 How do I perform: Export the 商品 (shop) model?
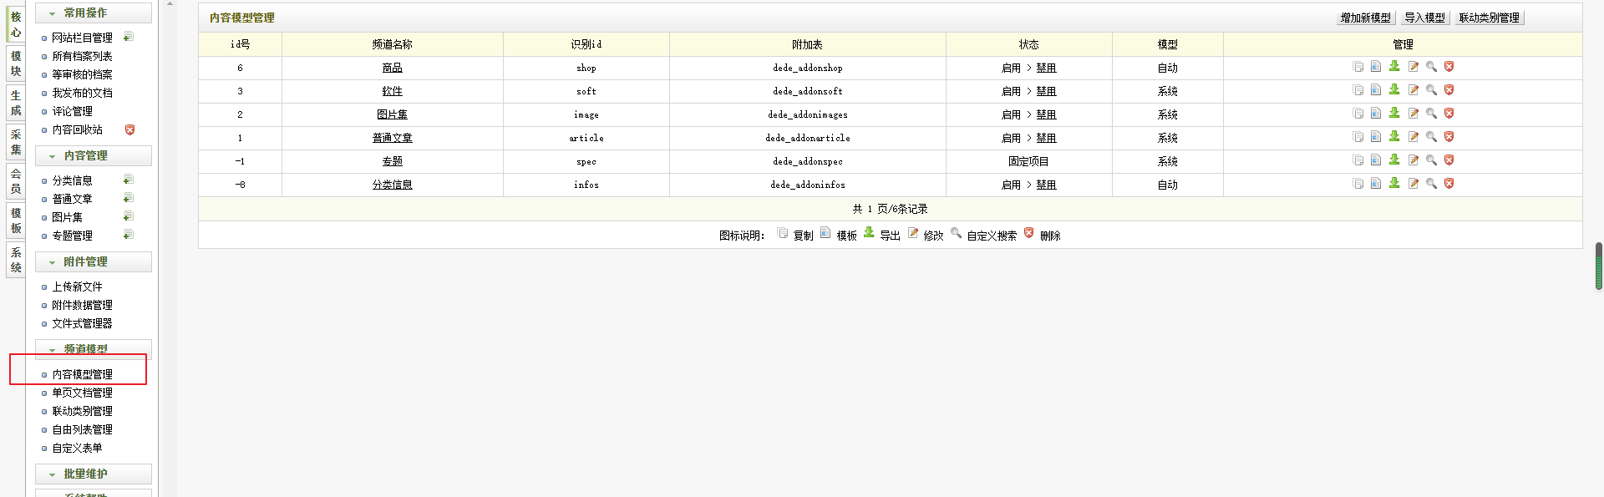(x=1394, y=66)
